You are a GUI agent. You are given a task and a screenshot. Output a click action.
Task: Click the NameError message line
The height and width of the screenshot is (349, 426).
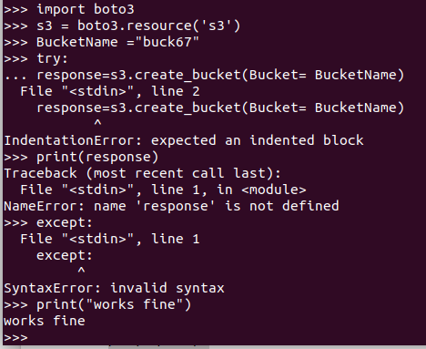[171, 206]
